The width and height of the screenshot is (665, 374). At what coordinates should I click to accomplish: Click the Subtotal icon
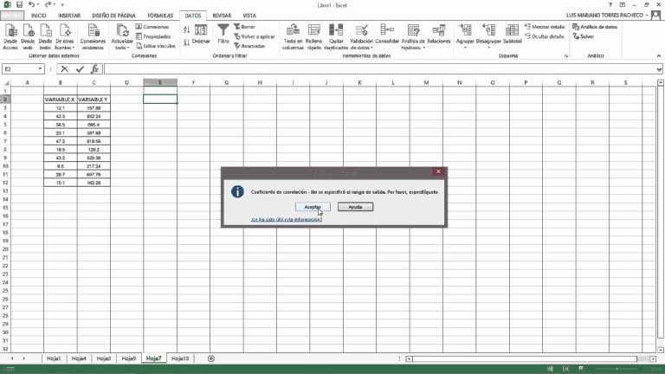(x=512, y=35)
